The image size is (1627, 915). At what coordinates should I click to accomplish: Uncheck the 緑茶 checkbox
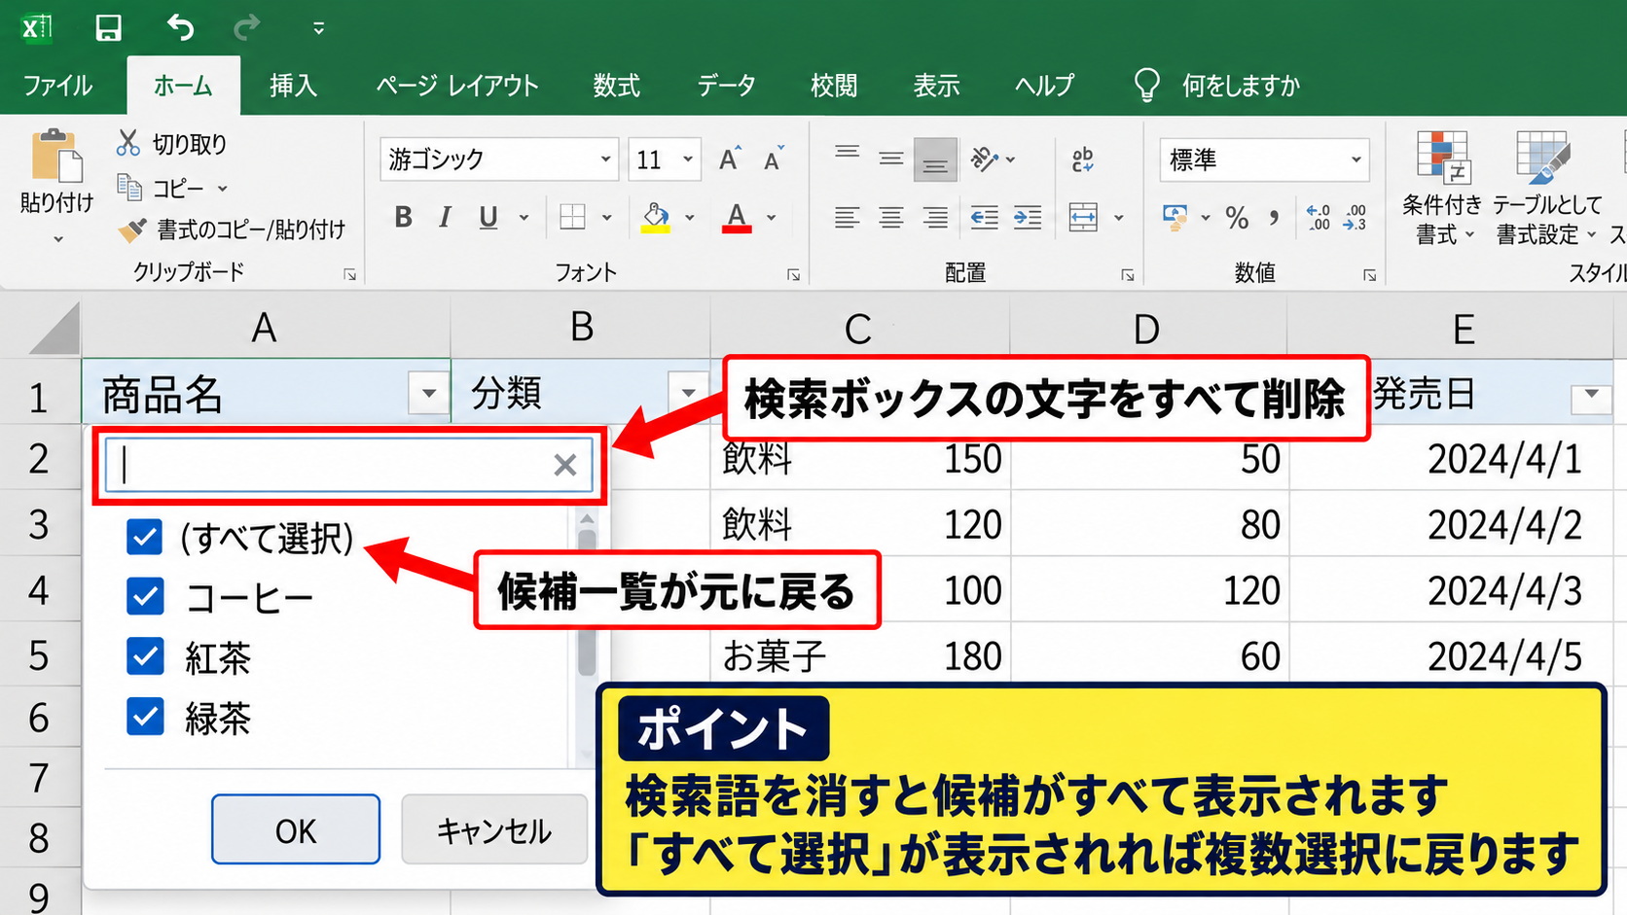tap(145, 718)
